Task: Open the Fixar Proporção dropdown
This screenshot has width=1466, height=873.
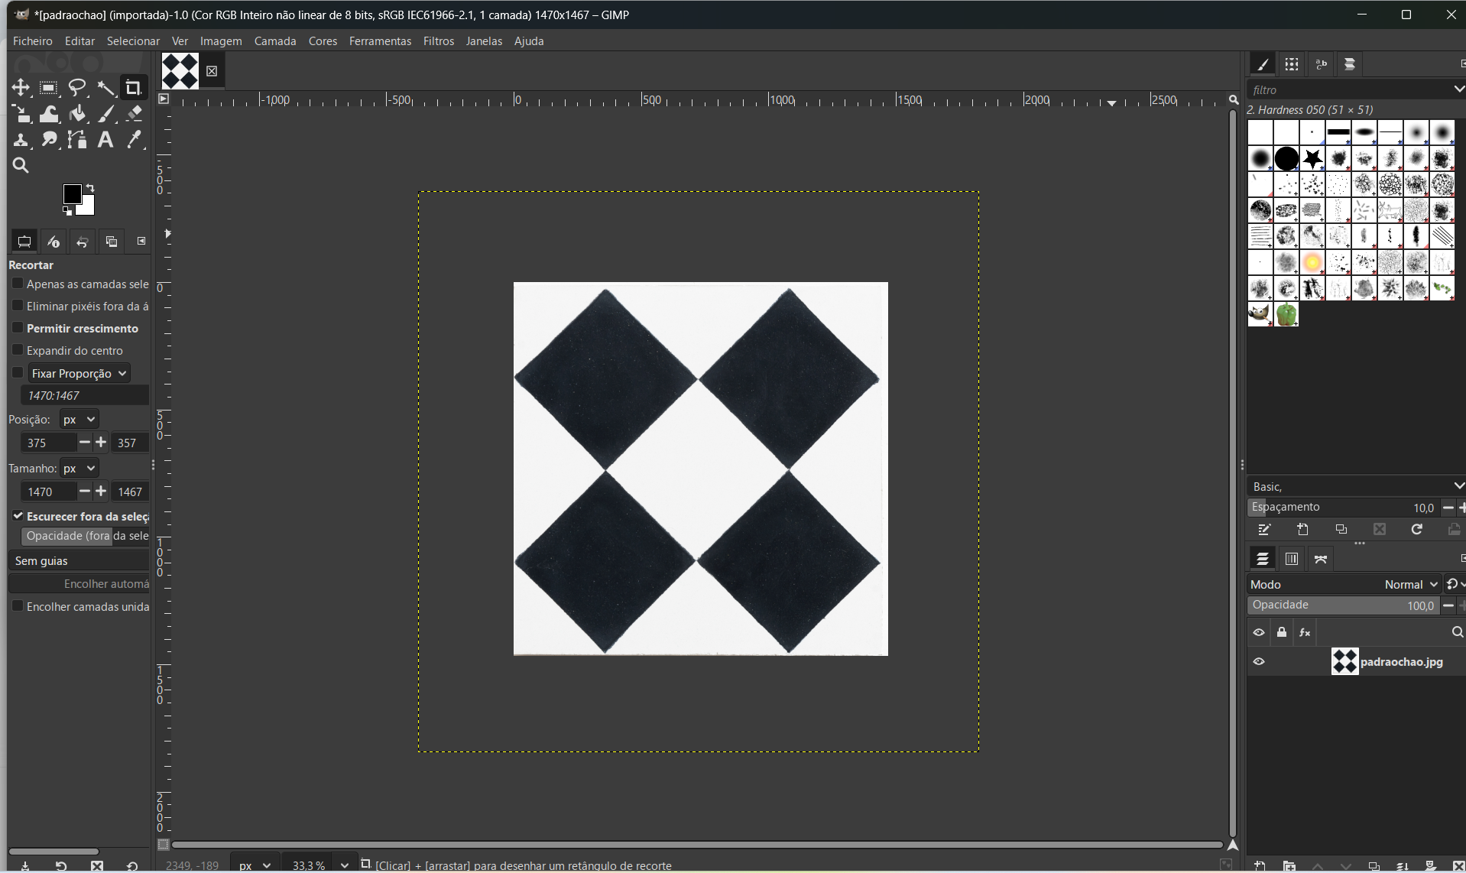Action: [79, 373]
